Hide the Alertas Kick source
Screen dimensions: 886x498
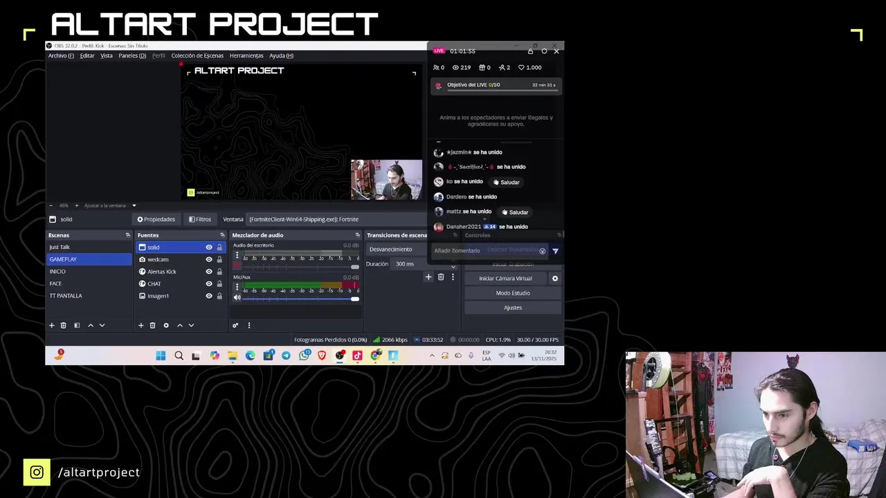pyautogui.click(x=208, y=271)
